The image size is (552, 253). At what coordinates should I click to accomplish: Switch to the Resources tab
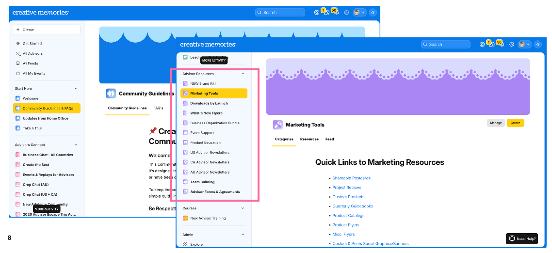(x=309, y=139)
